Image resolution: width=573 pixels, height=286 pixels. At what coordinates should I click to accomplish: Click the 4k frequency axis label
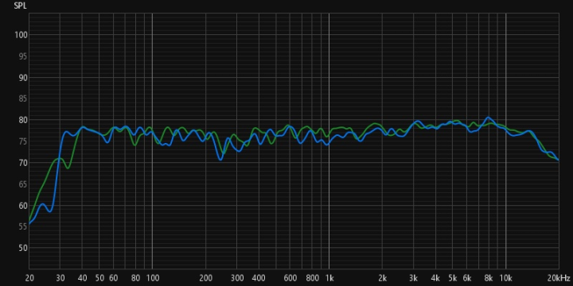click(x=435, y=278)
